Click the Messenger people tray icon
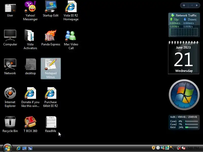Screen dimensions: 203x152 (162, 148)
